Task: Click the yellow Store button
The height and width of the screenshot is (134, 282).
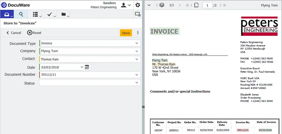Action: click(126, 33)
